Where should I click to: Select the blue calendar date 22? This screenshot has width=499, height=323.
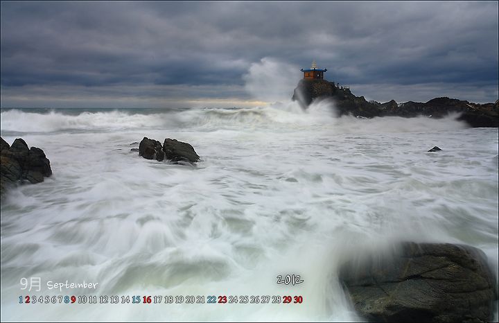[x=211, y=299]
